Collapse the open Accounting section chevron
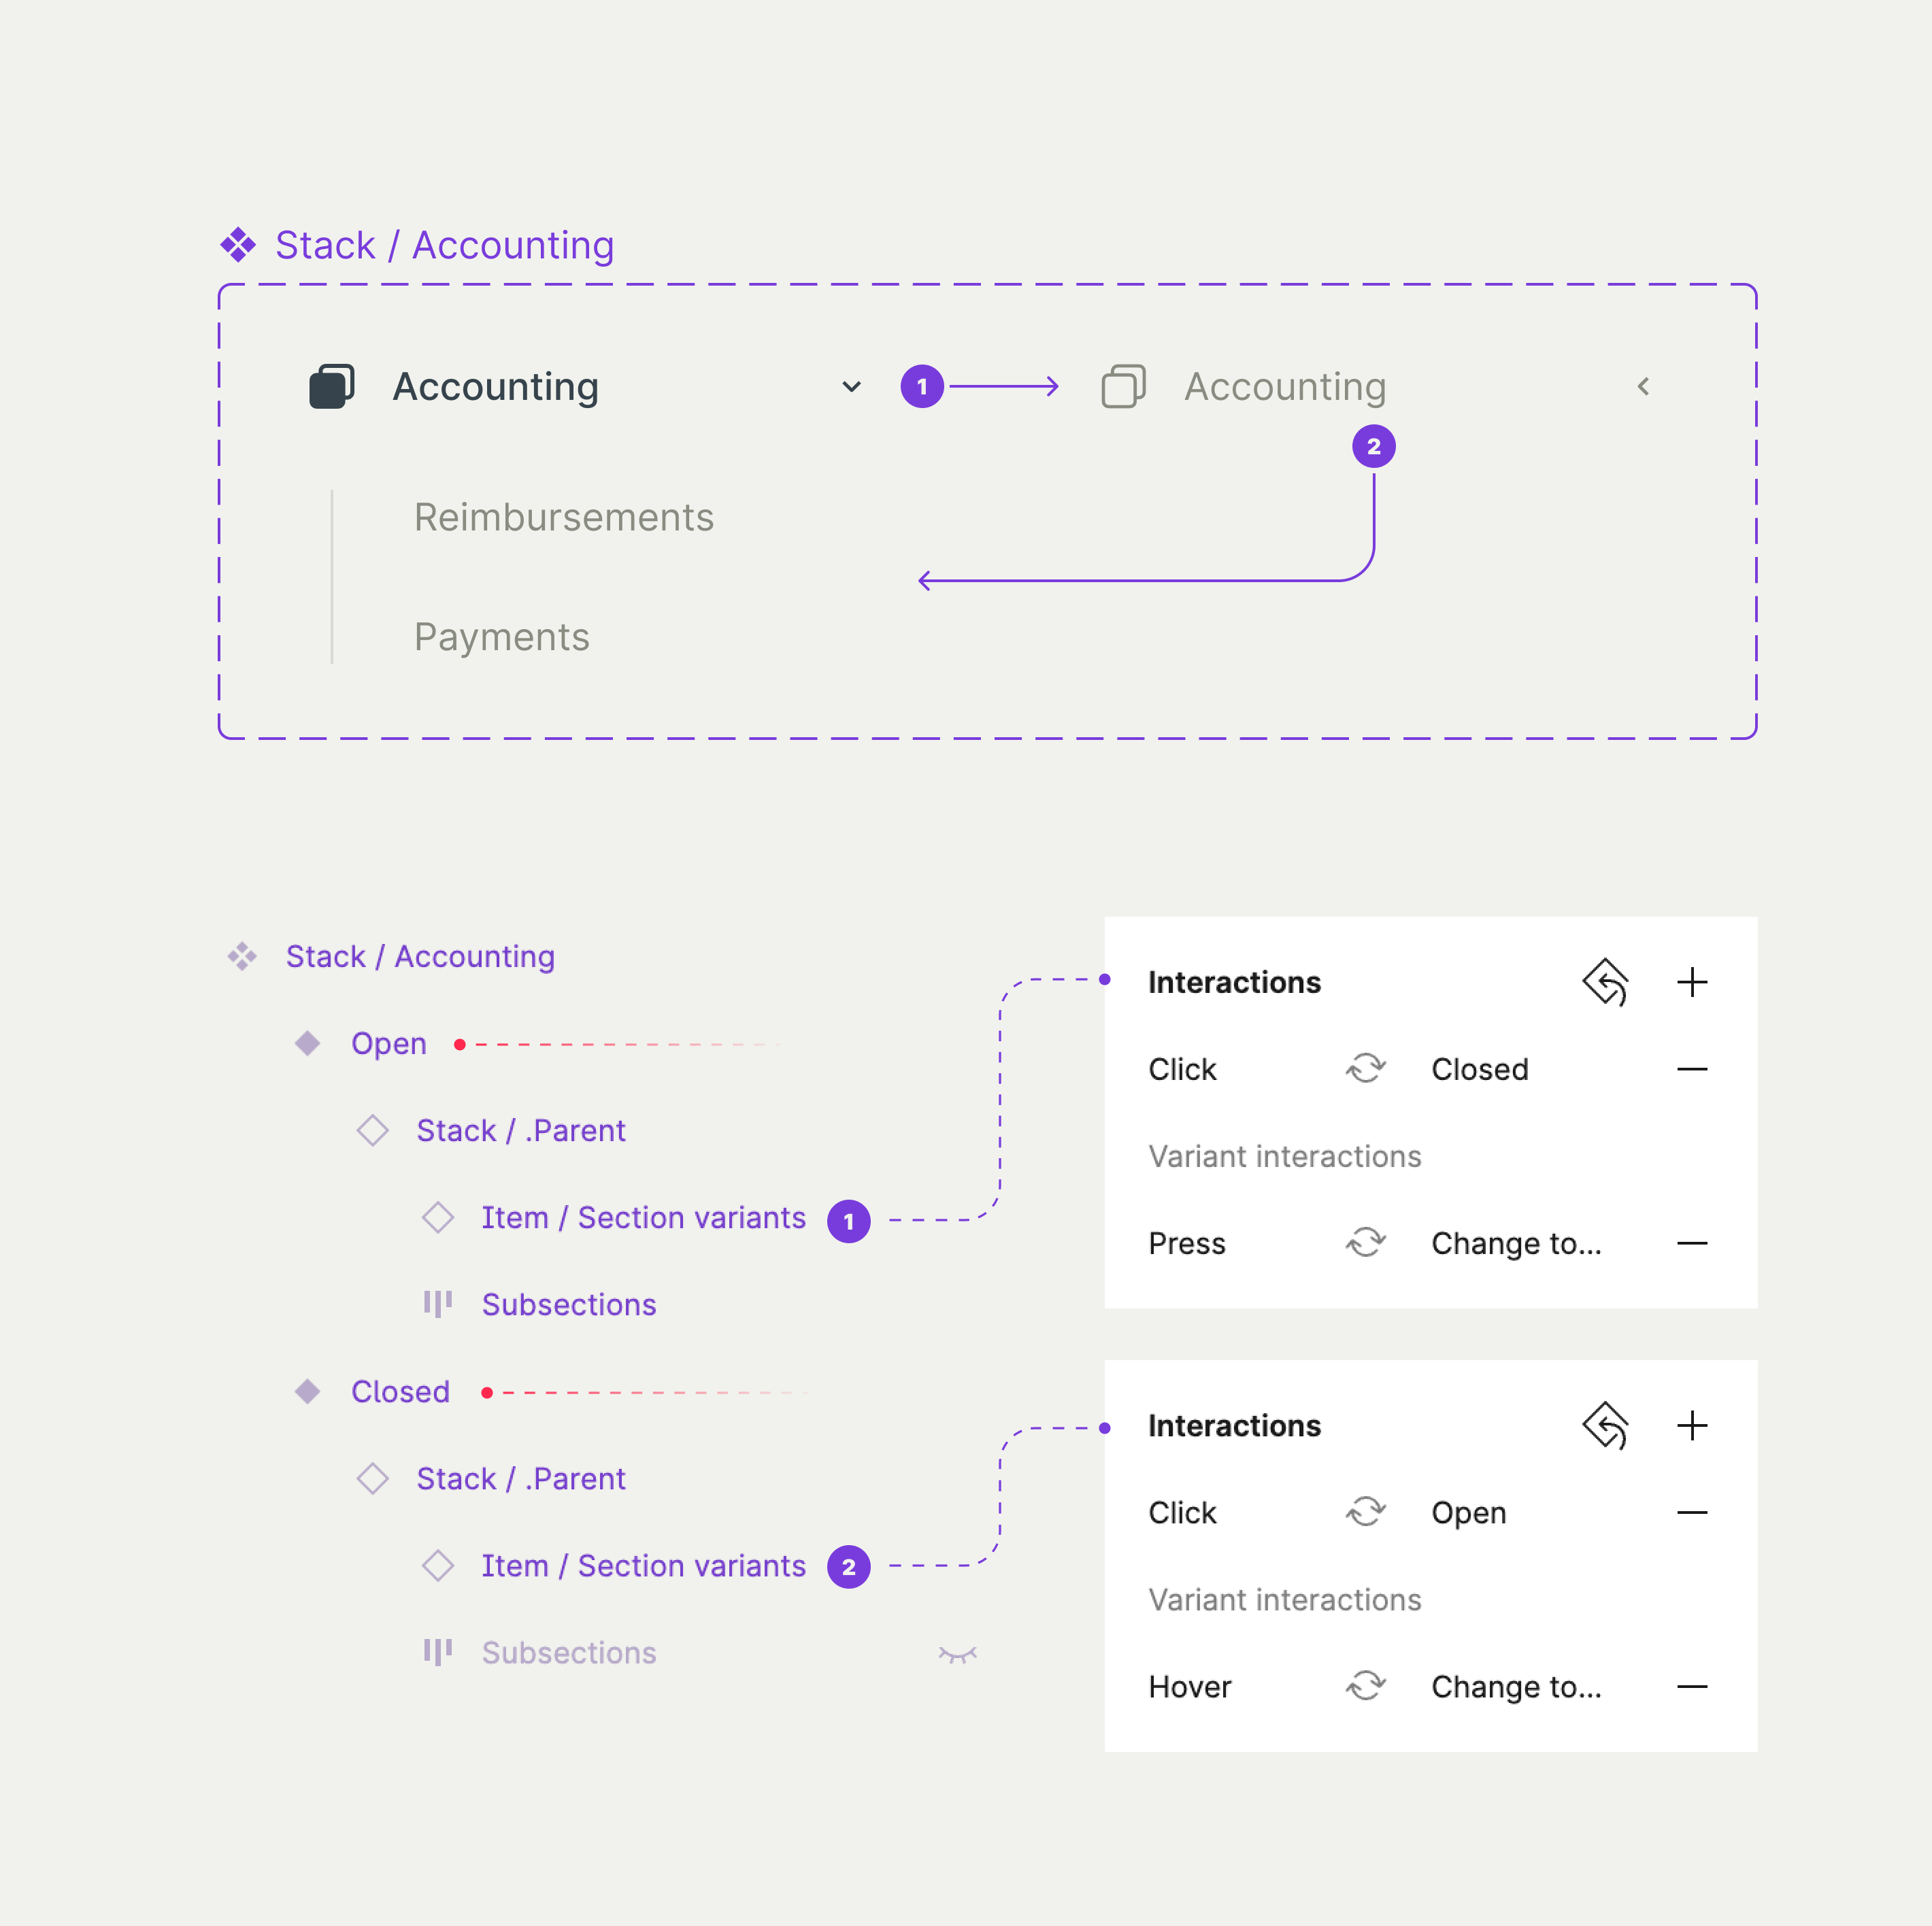Screen dimensions: 1932x1926 point(851,387)
